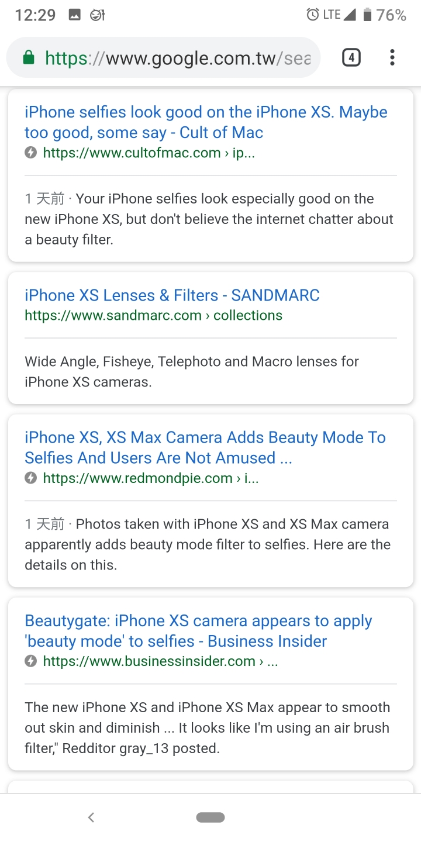This screenshot has height=842, width=421.
Task: Open the iPhone XS Lenses & Filters SANDMARC result
Action: click(172, 295)
